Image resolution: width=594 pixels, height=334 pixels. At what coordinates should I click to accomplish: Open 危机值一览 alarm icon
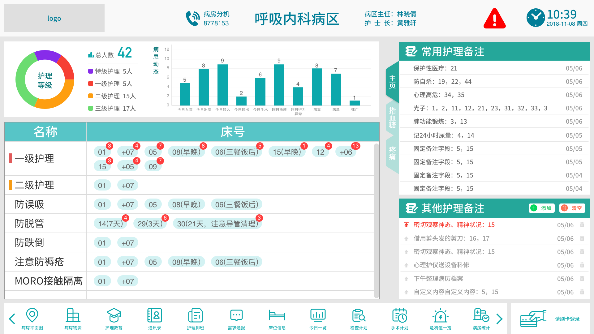pos(441,315)
